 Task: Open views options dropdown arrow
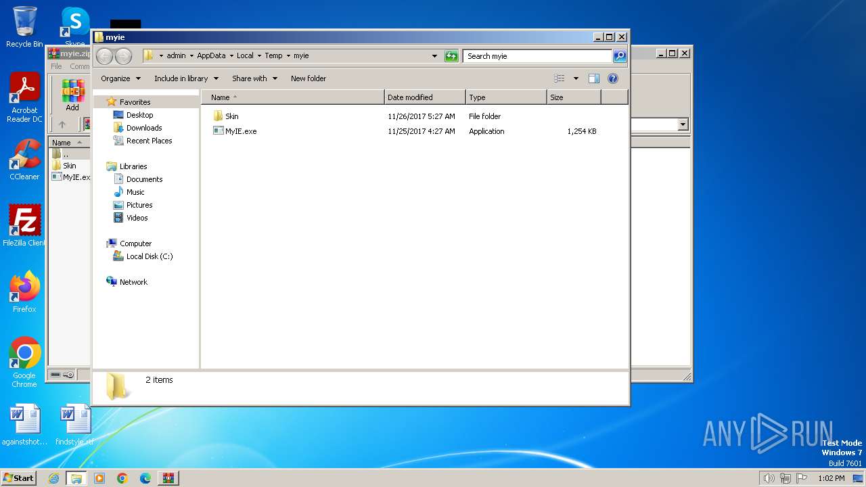click(576, 78)
